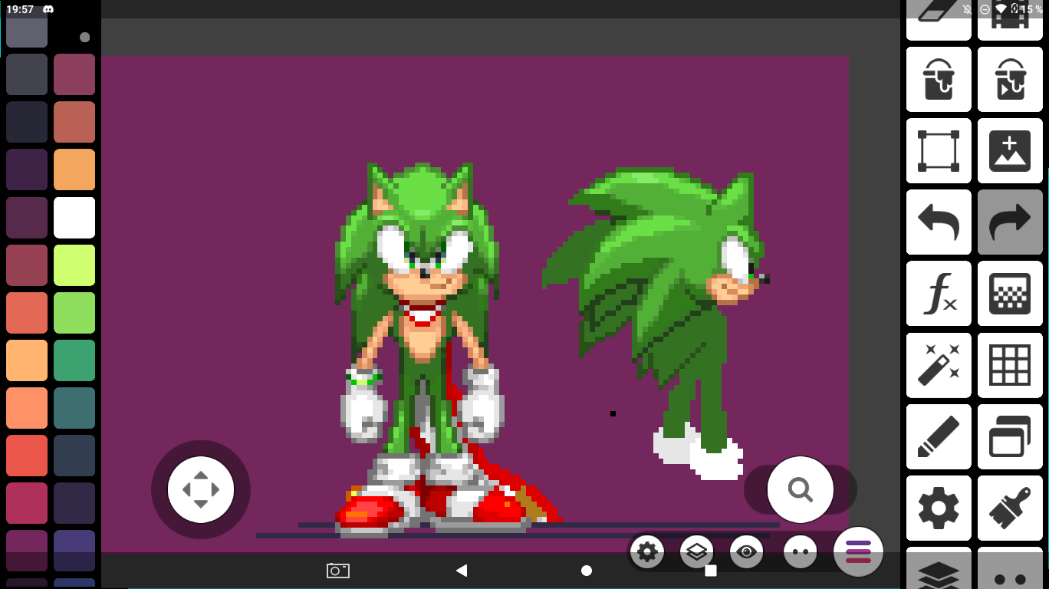Viewport: 1049px width, 589px height.
Task: Click the front-facing hedgehog sprite's red shoe
Action: coord(372,512)
